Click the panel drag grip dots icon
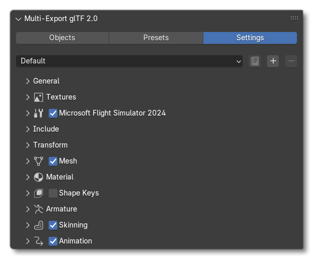This screenshot has width=313, height=259. coord(294,19)
